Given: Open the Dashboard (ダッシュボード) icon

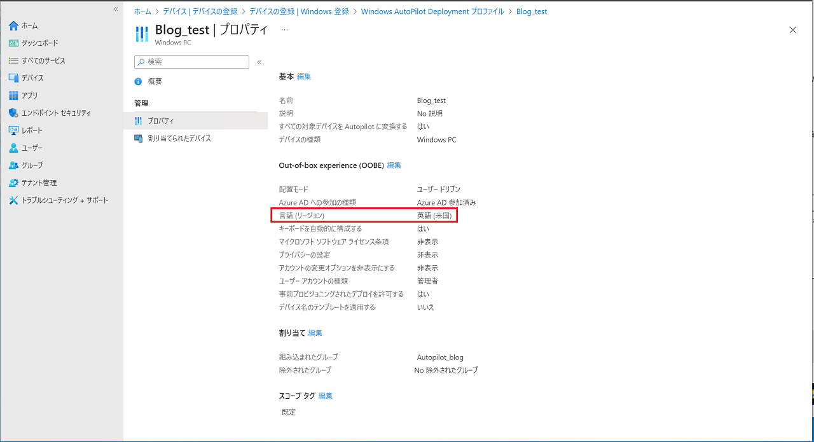Looking at the screenshot, I should [13, 43].
